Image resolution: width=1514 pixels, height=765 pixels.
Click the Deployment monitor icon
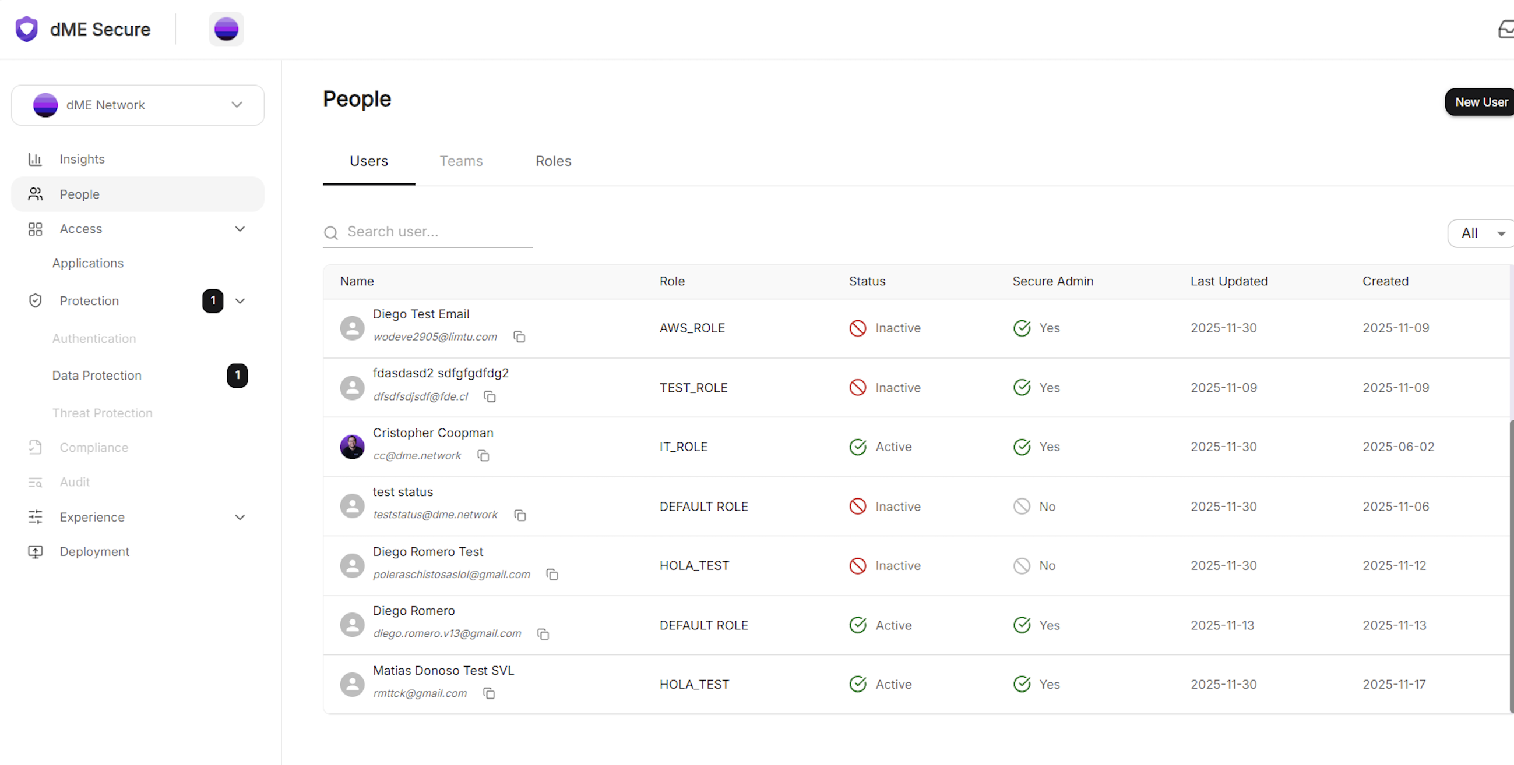click(36, 551)
